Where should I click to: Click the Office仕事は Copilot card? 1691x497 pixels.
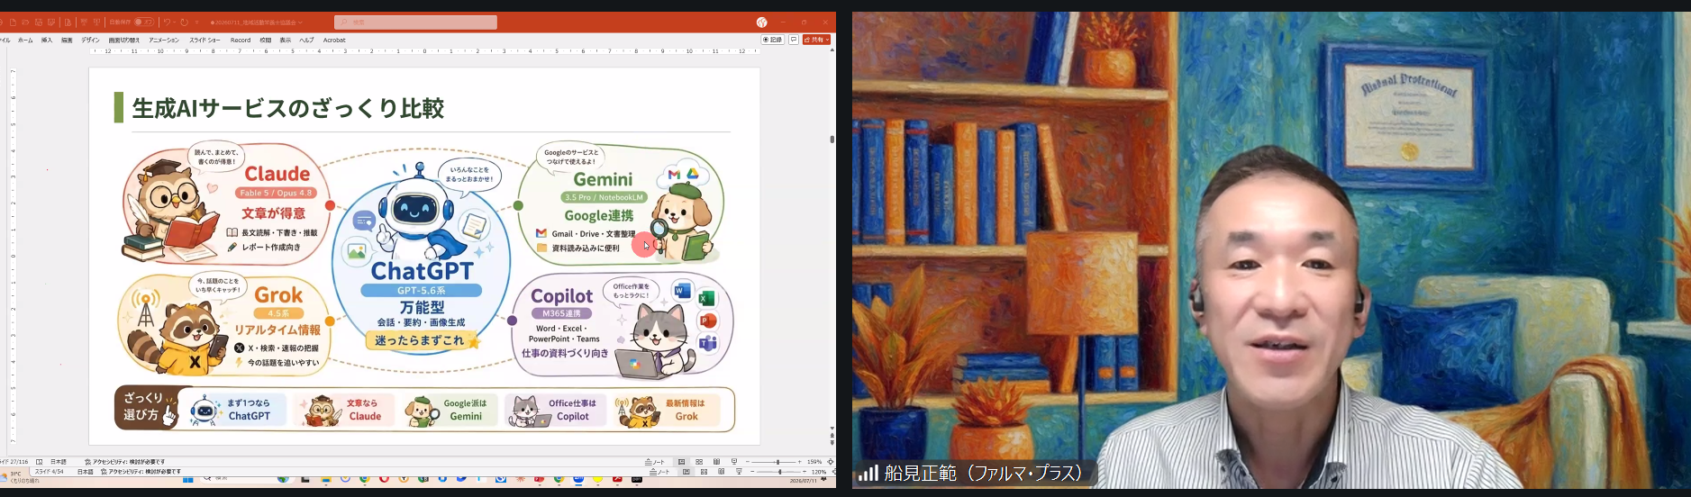point(555,410)
